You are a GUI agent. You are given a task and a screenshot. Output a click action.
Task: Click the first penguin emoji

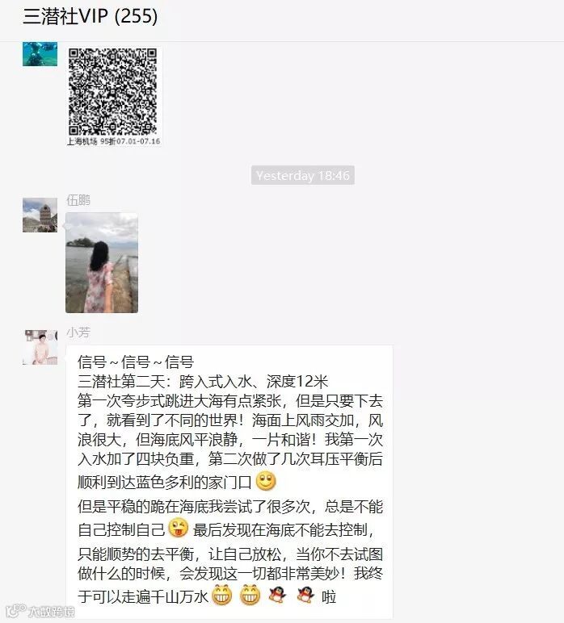click(x=277, y=596)
